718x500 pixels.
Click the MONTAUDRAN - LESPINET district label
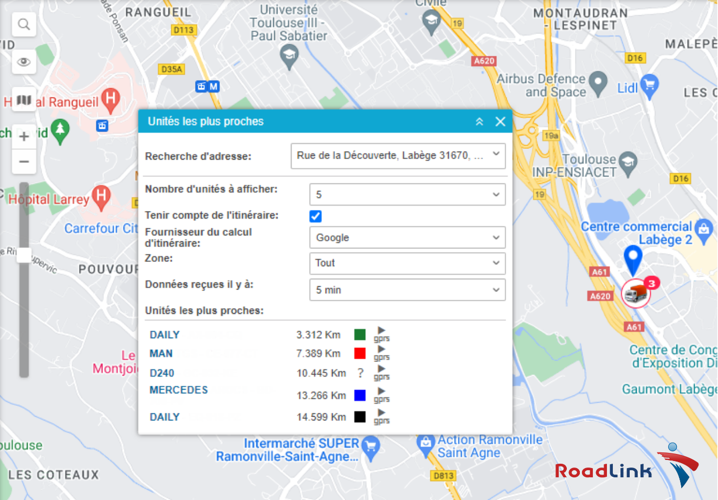[580, 19]
